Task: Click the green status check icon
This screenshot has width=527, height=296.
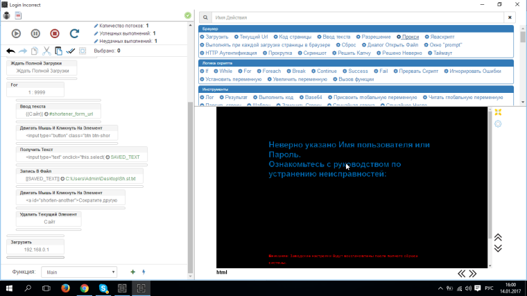Action: click(188, 15)
